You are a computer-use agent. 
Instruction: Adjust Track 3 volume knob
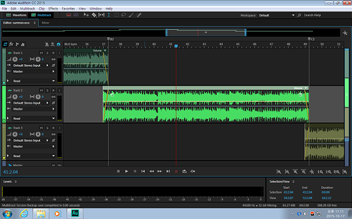(x=15, y=134)
